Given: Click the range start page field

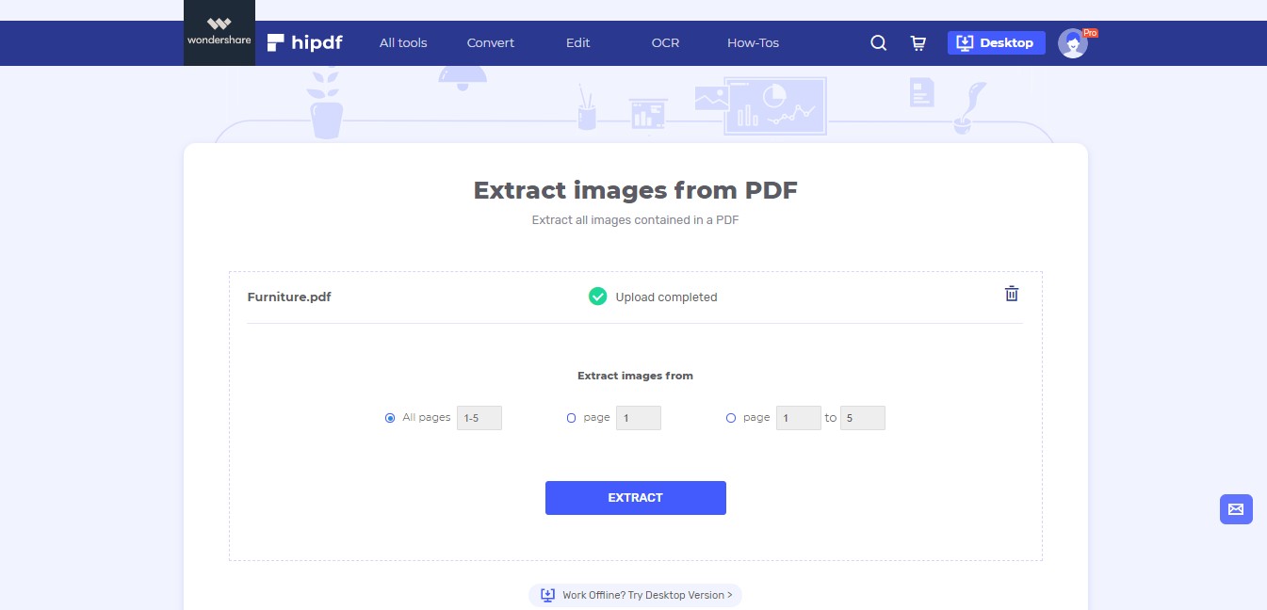Looking at the screenshot, I should (799, 418).
